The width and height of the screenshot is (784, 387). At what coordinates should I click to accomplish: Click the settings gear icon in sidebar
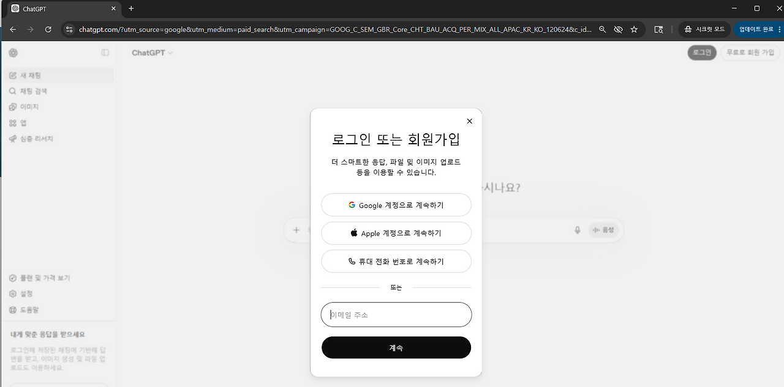pyautogui.click(x=13, y=293)
